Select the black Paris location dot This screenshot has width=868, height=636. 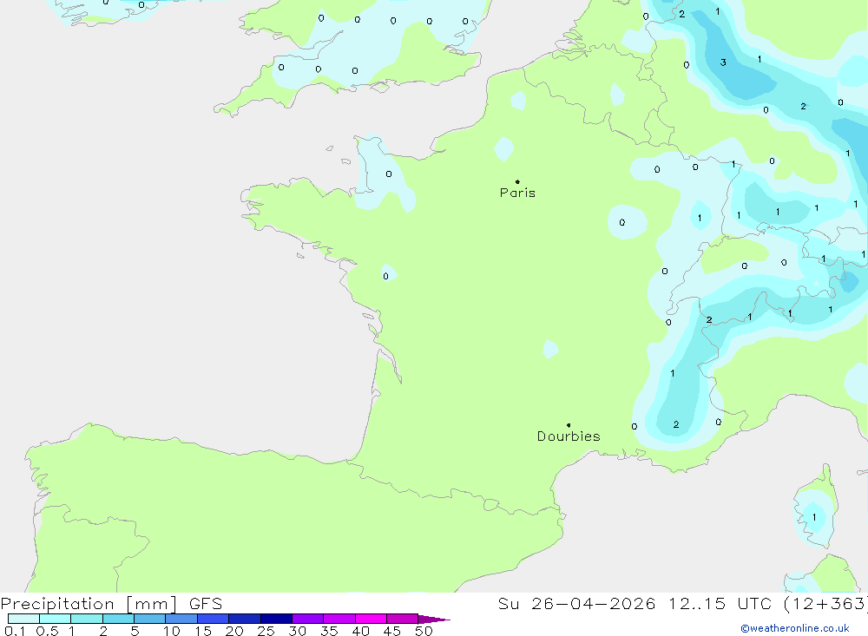(x=517, y=181)
